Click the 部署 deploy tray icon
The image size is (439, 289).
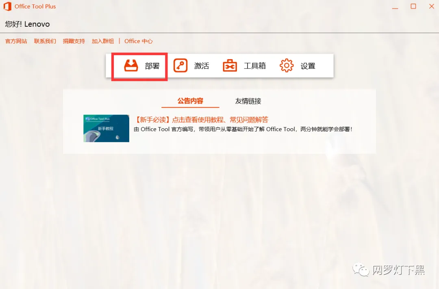click(x=131, y=66)
